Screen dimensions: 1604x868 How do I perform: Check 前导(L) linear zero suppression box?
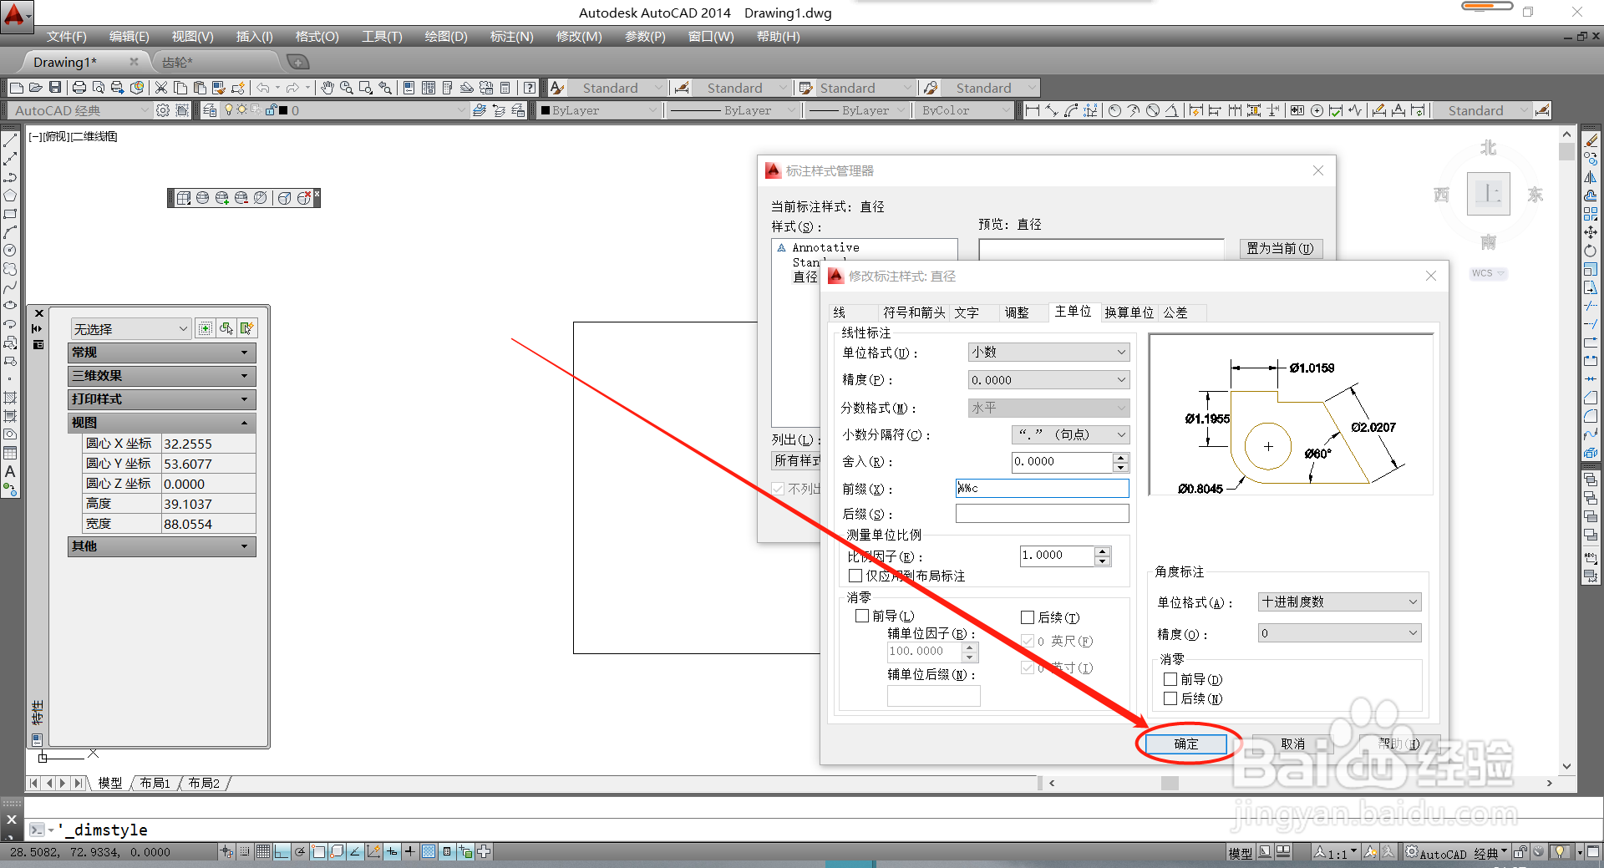[x=862, y=616]
